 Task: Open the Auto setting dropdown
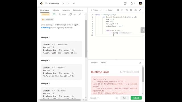click(109, 10)
